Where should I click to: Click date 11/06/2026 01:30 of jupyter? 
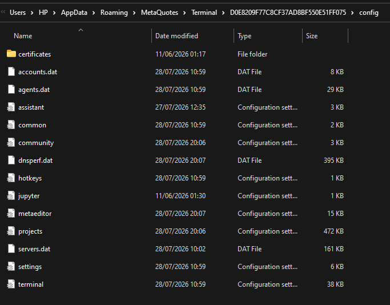(180, 195)
